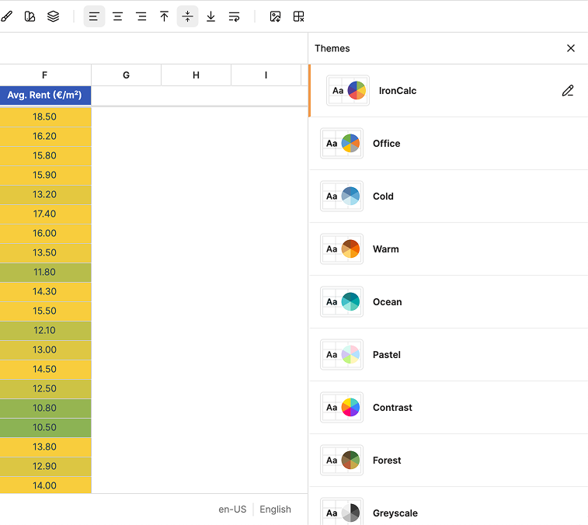The width and height of the screenshot is (588, 525).
Task: Toggle vertical middle alignment
Action: click(x=187, y=16)
